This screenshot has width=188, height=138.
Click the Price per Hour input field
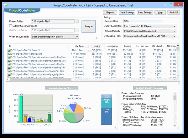click(150, 21)
